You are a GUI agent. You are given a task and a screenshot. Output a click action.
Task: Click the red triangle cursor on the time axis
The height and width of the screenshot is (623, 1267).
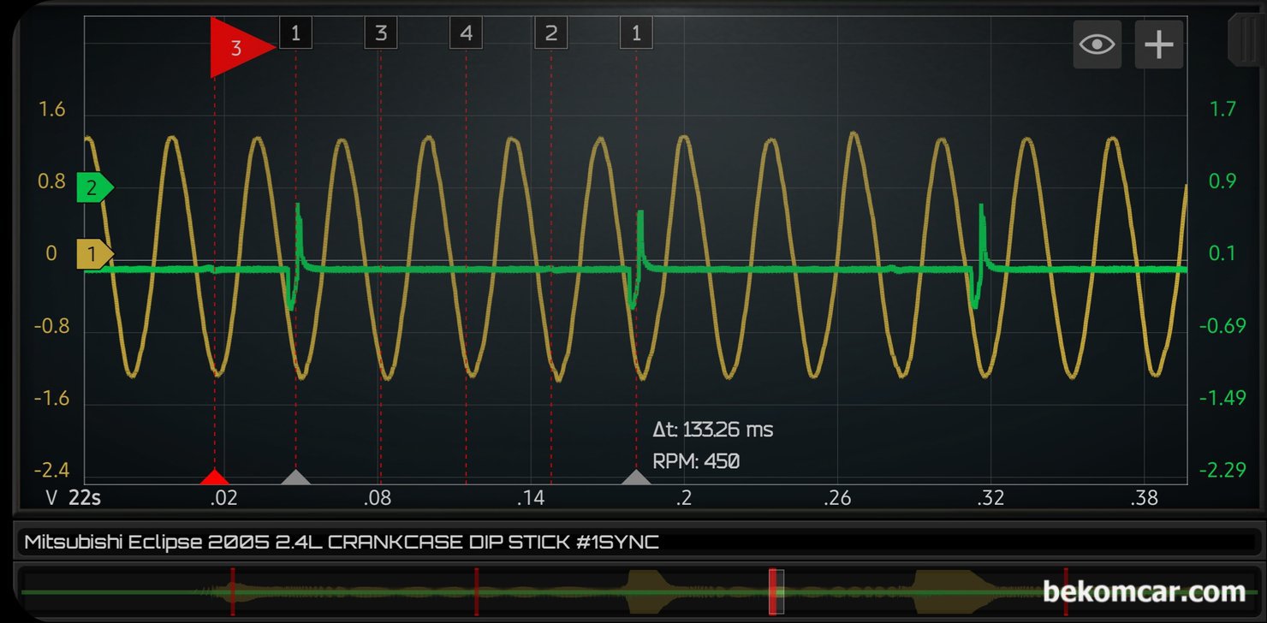215,477
